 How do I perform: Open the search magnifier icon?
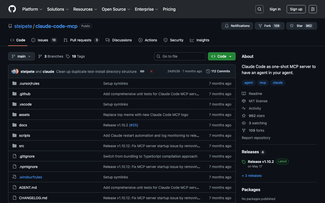(x=259, y=9)
